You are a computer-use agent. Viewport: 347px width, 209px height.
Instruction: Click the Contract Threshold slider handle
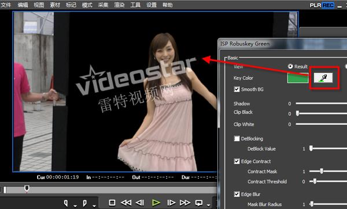tap(315, 181)
